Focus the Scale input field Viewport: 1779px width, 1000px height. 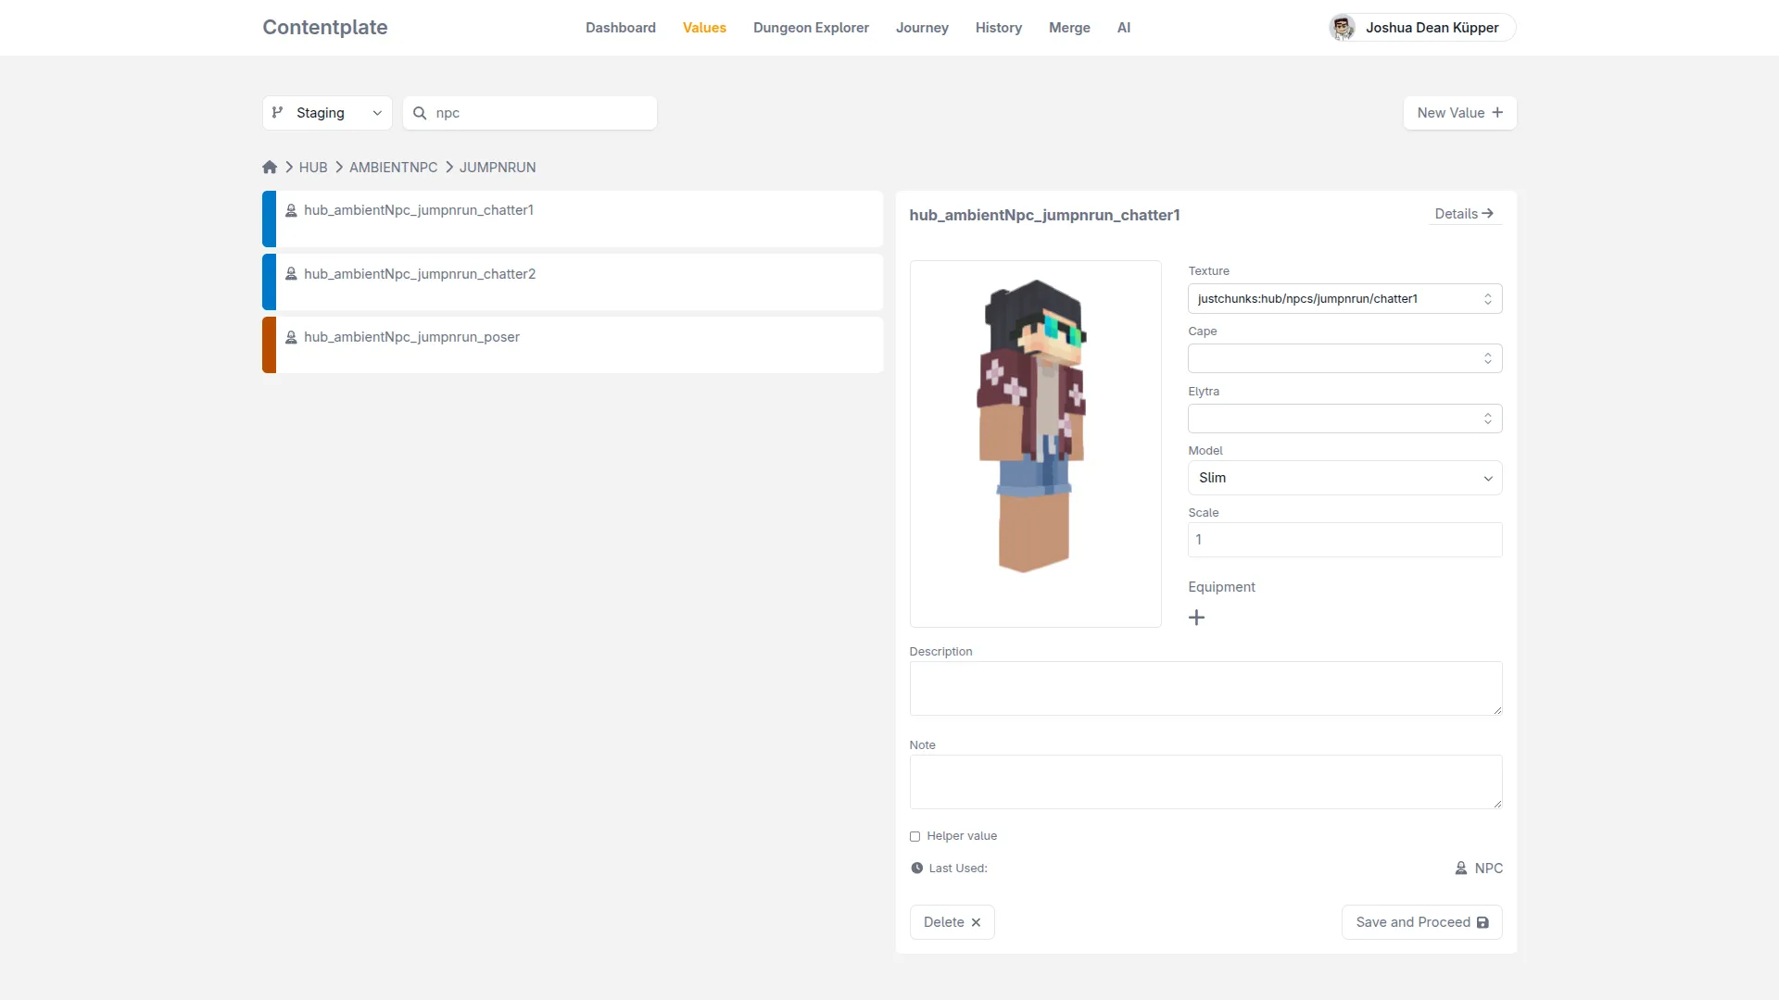pos(1344,540)
